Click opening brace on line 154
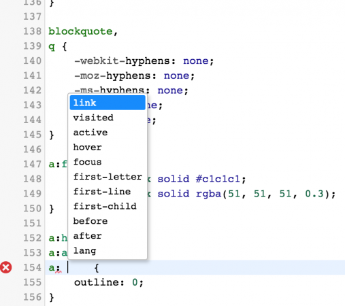 click(97, 268)
